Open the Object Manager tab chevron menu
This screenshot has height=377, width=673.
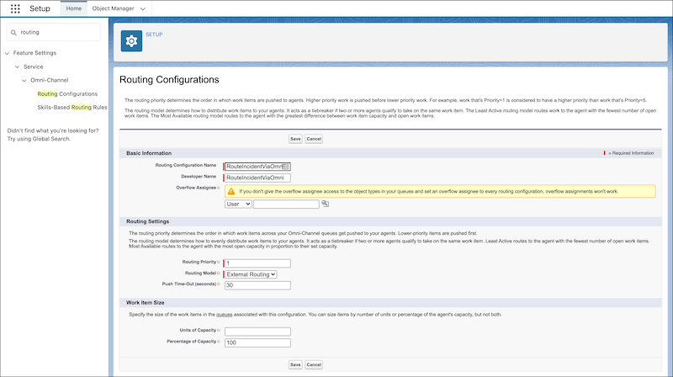[143, 8]
